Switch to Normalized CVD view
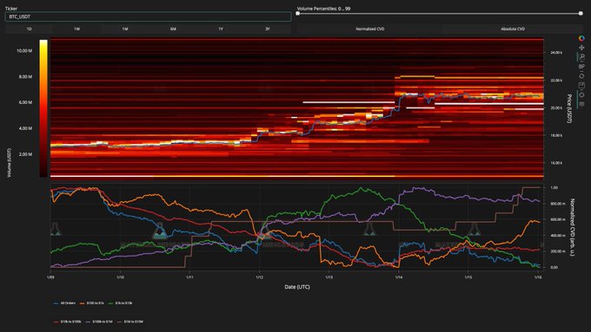The image size is (591, 332). pos(369,29)
